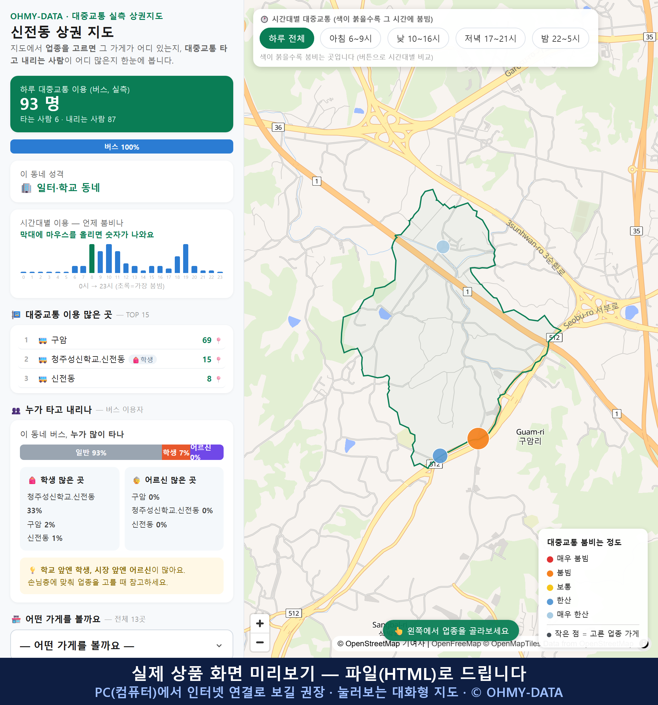Click the clock icon next to 시간대별 대중교통
Image resolution: width=658 pixels, height=705 pixels.
pyautogui.click(x=264, y=19)
